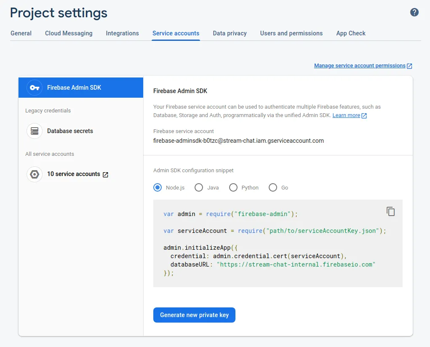Click the Learn more link
The image size is (430, 347).
click(x=345, y=115)
